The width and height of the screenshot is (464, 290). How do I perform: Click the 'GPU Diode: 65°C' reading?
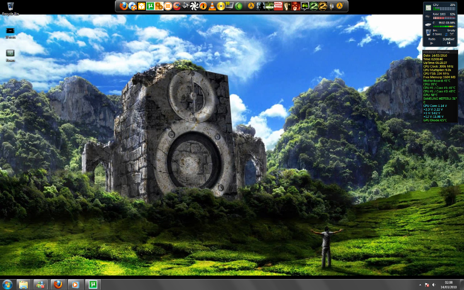[435, 120]
